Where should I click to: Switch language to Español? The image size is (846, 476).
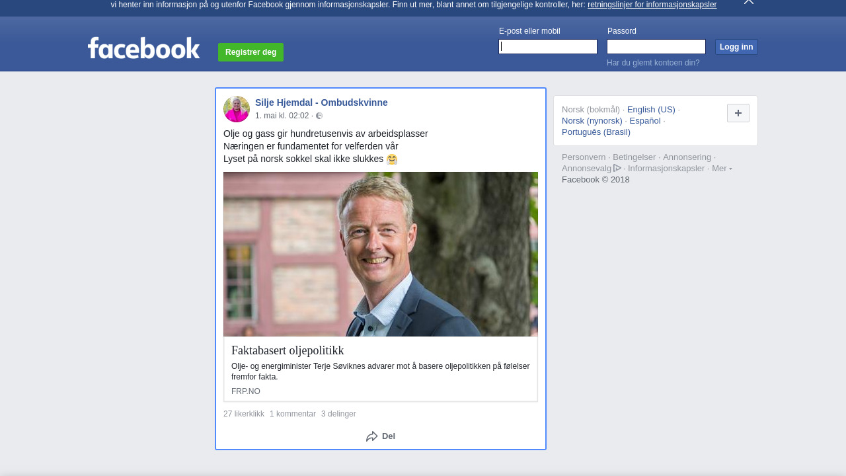[645, 120]
